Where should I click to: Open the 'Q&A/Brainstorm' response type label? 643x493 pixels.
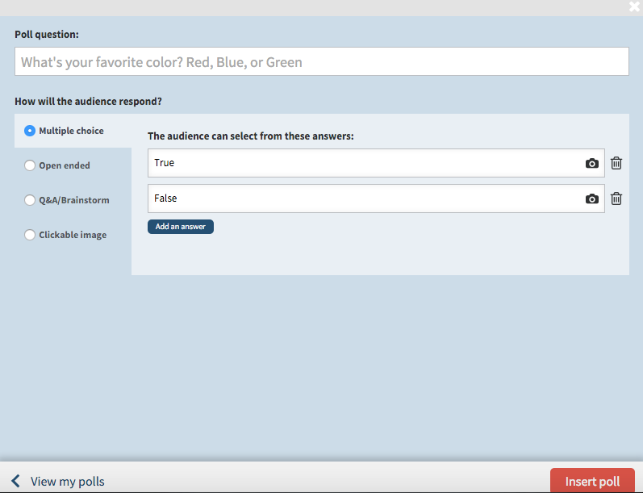(x=74, y=200)
